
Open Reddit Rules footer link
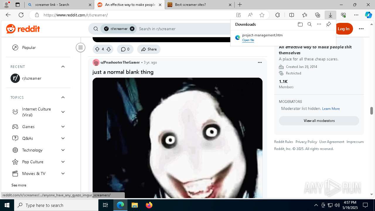284,142
